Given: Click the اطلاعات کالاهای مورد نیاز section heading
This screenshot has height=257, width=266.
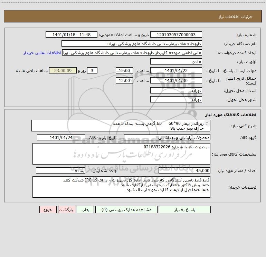Looking at the screenshot, I should [231, 115].
